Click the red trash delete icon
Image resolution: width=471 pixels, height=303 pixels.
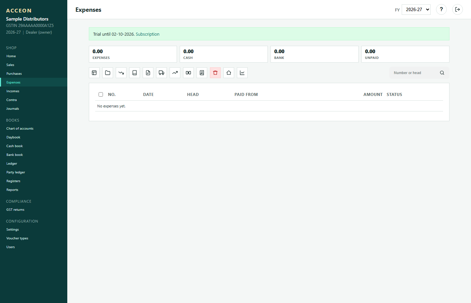(215, 73)
